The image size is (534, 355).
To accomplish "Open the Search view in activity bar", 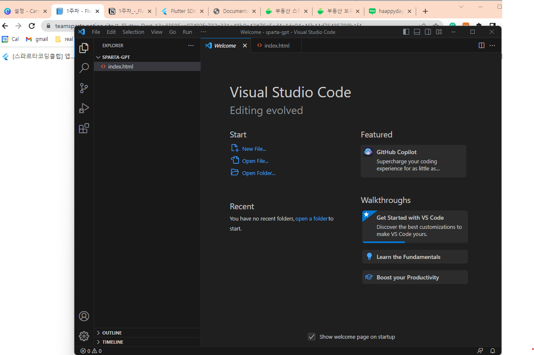I will pos(84,68).
